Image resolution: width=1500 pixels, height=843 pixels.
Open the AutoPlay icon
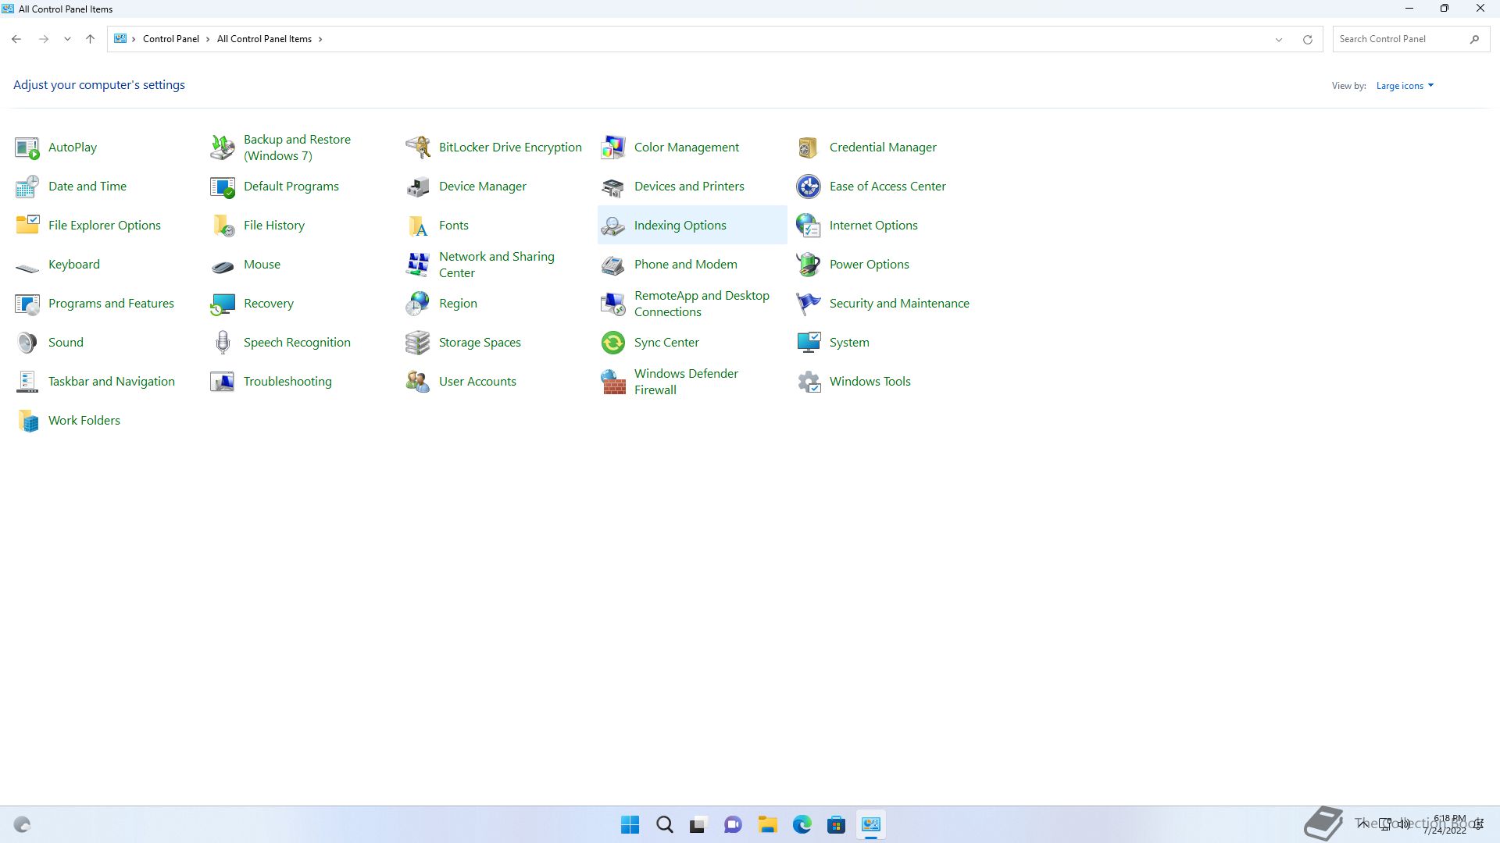[27, 148]
